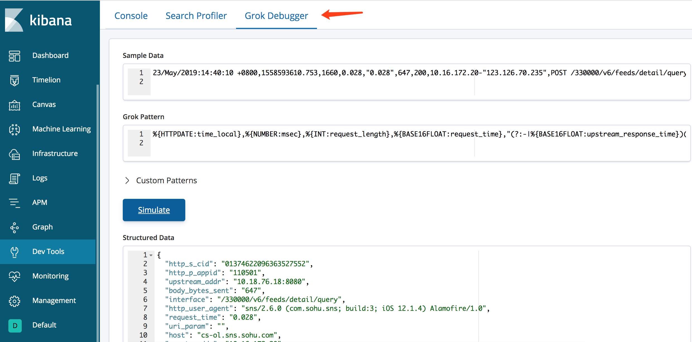Click the "uri_param" key
The image size is (692, 342).
coord(187,326)
